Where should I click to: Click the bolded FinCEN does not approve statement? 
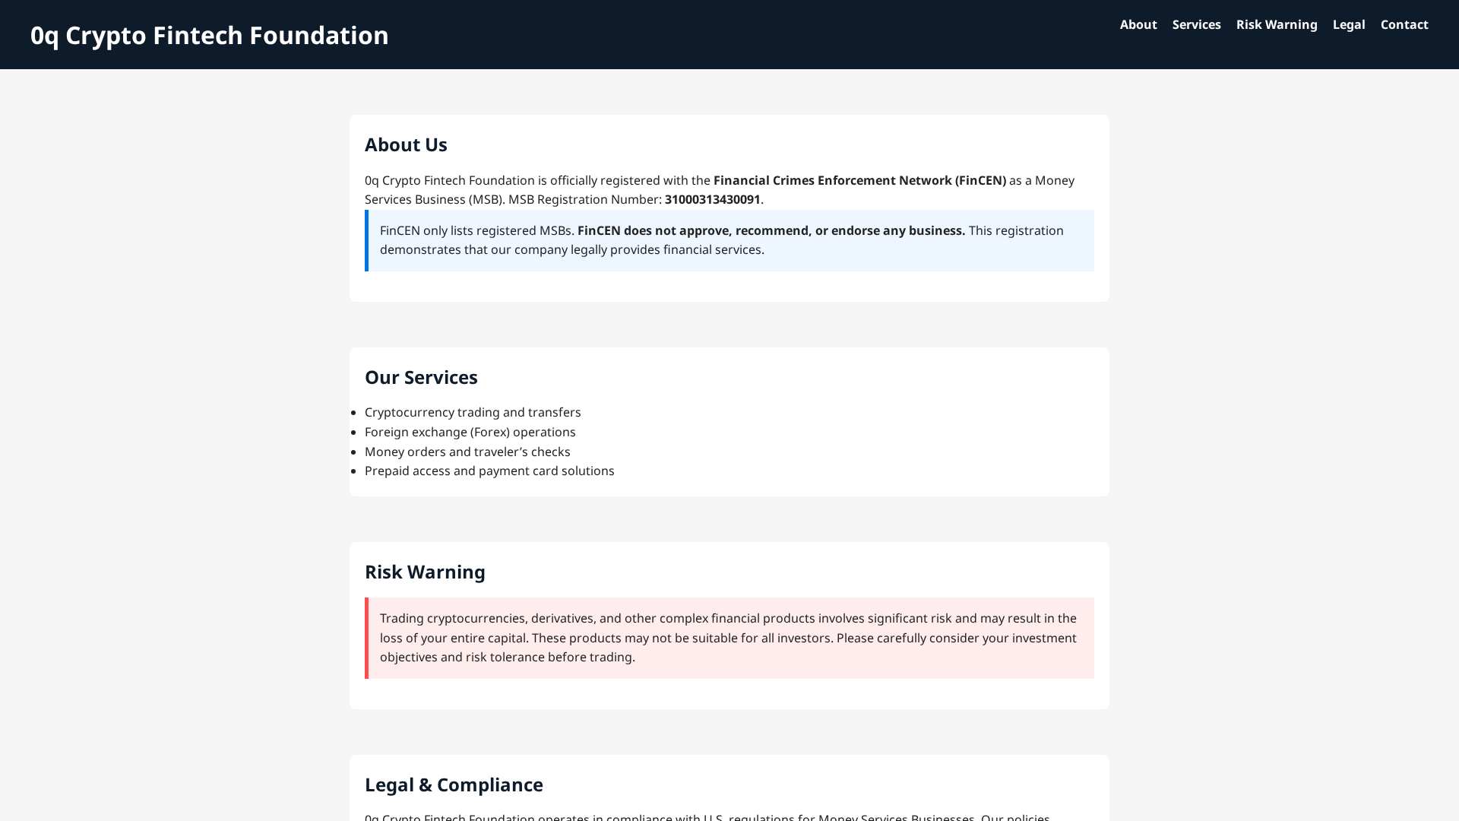tap(771, 230)
